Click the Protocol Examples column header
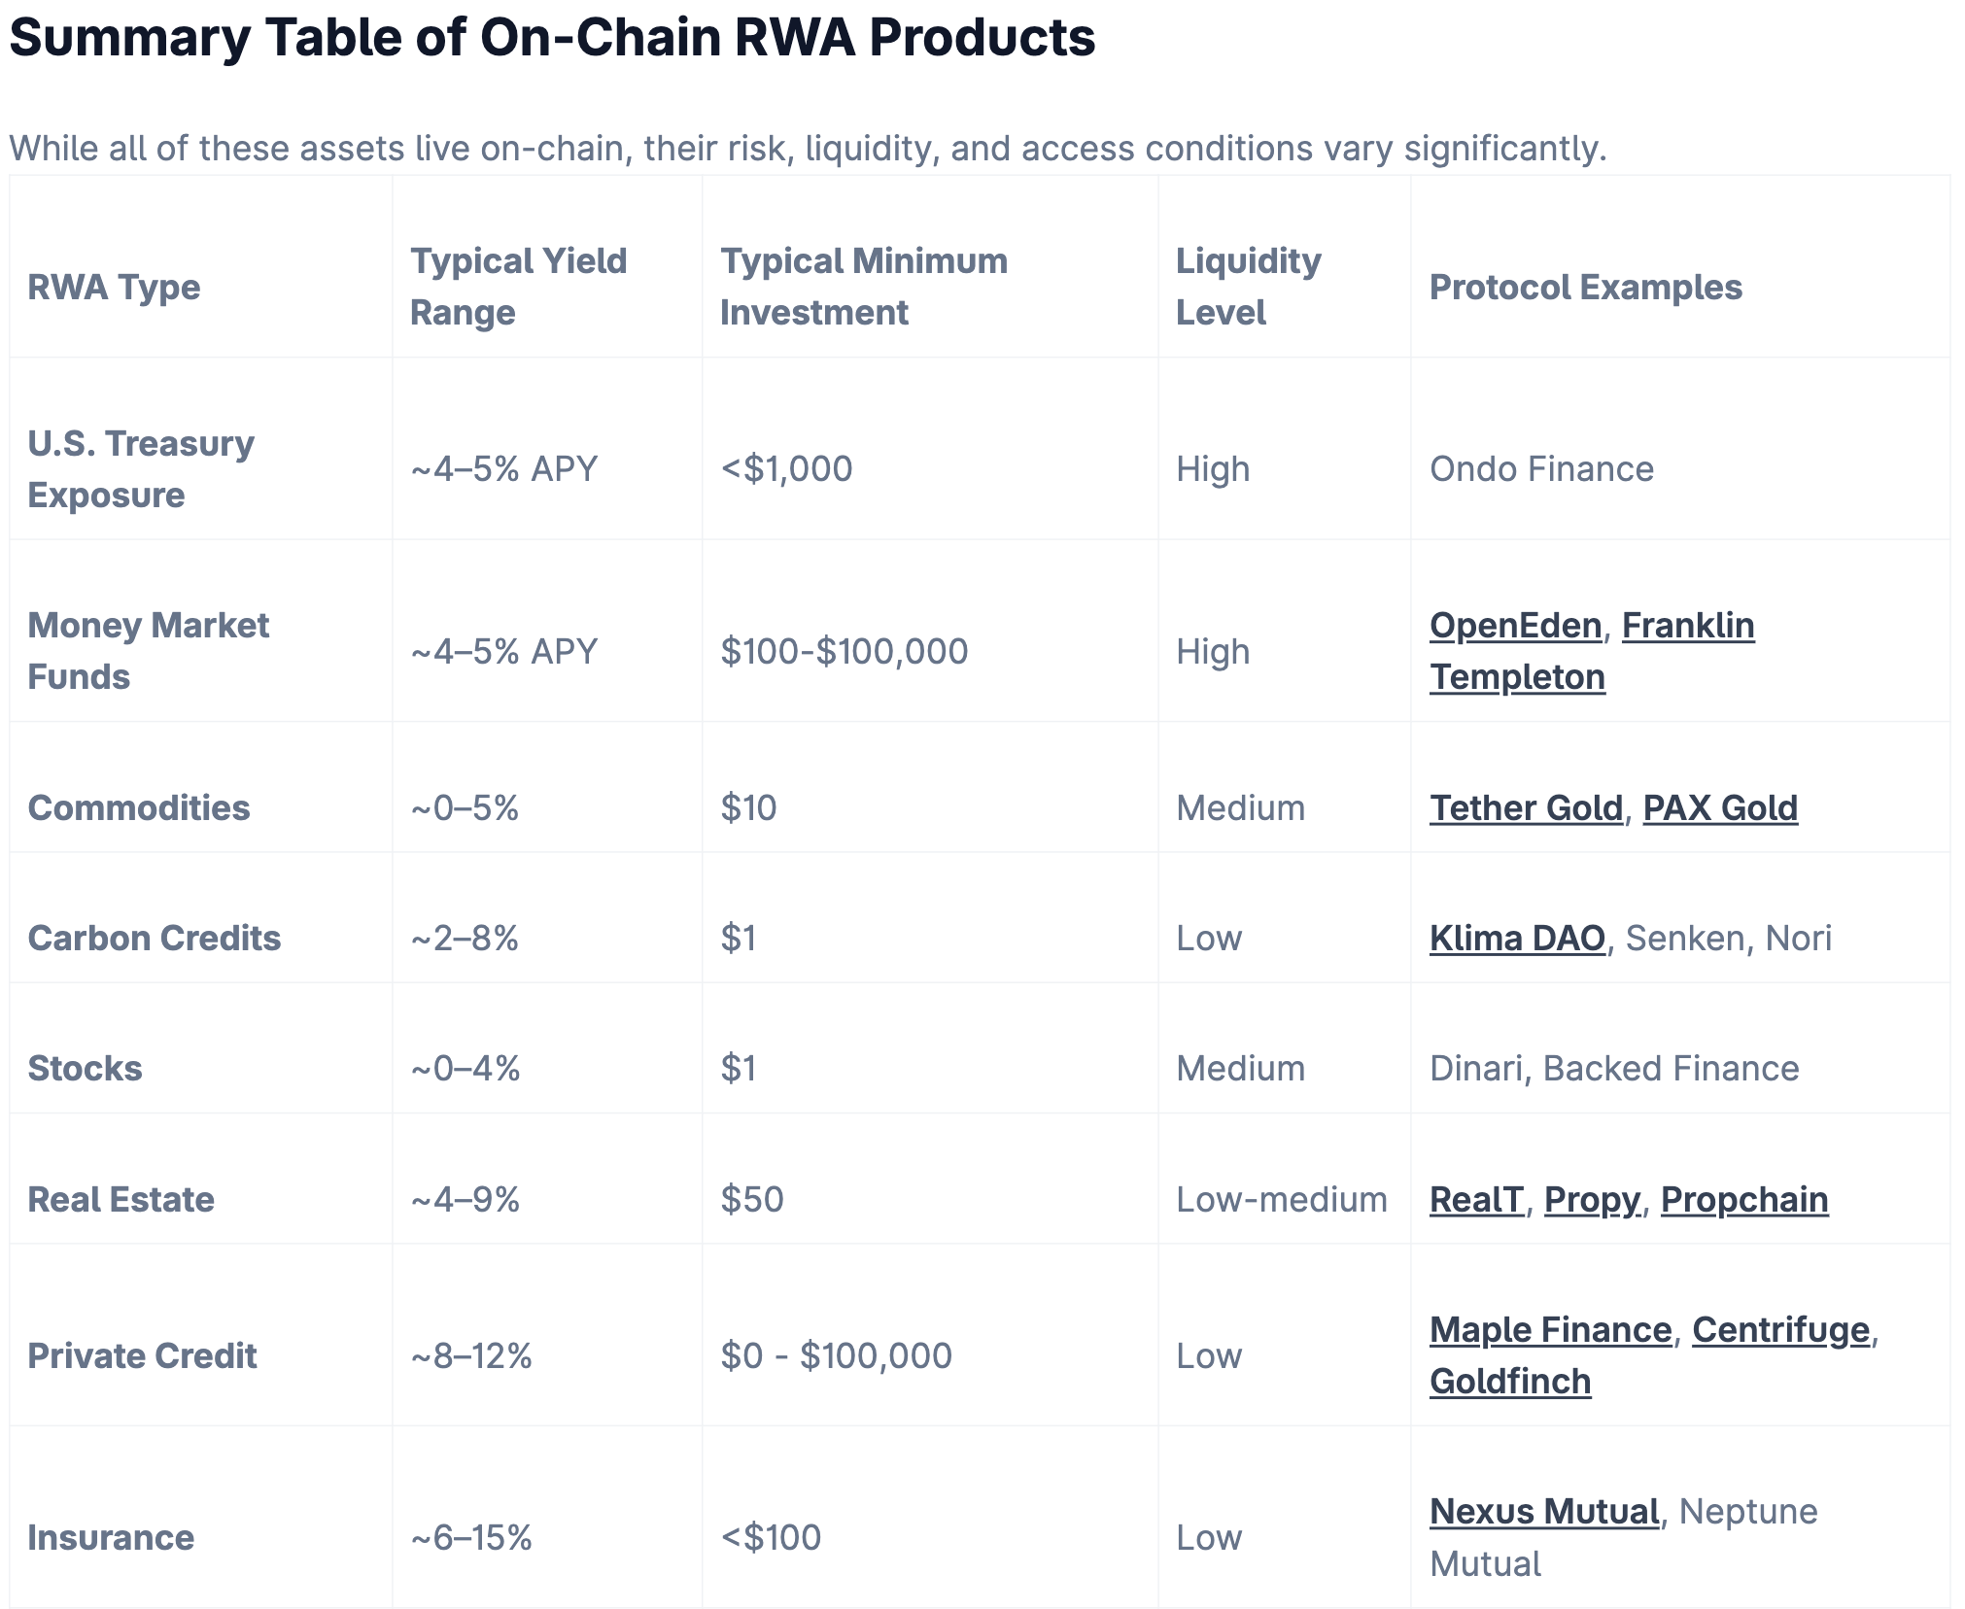1965x1609 pixels. (1585, 288)
